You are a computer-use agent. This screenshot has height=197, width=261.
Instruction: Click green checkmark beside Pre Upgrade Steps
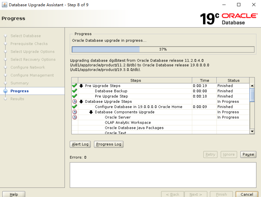click(x=74, y=86)
